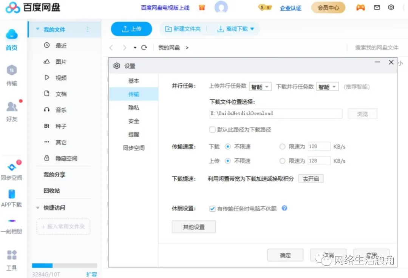This screenshot has height=278, width=408.
Task: Open messages via the envelope icon
Action: 377,7
